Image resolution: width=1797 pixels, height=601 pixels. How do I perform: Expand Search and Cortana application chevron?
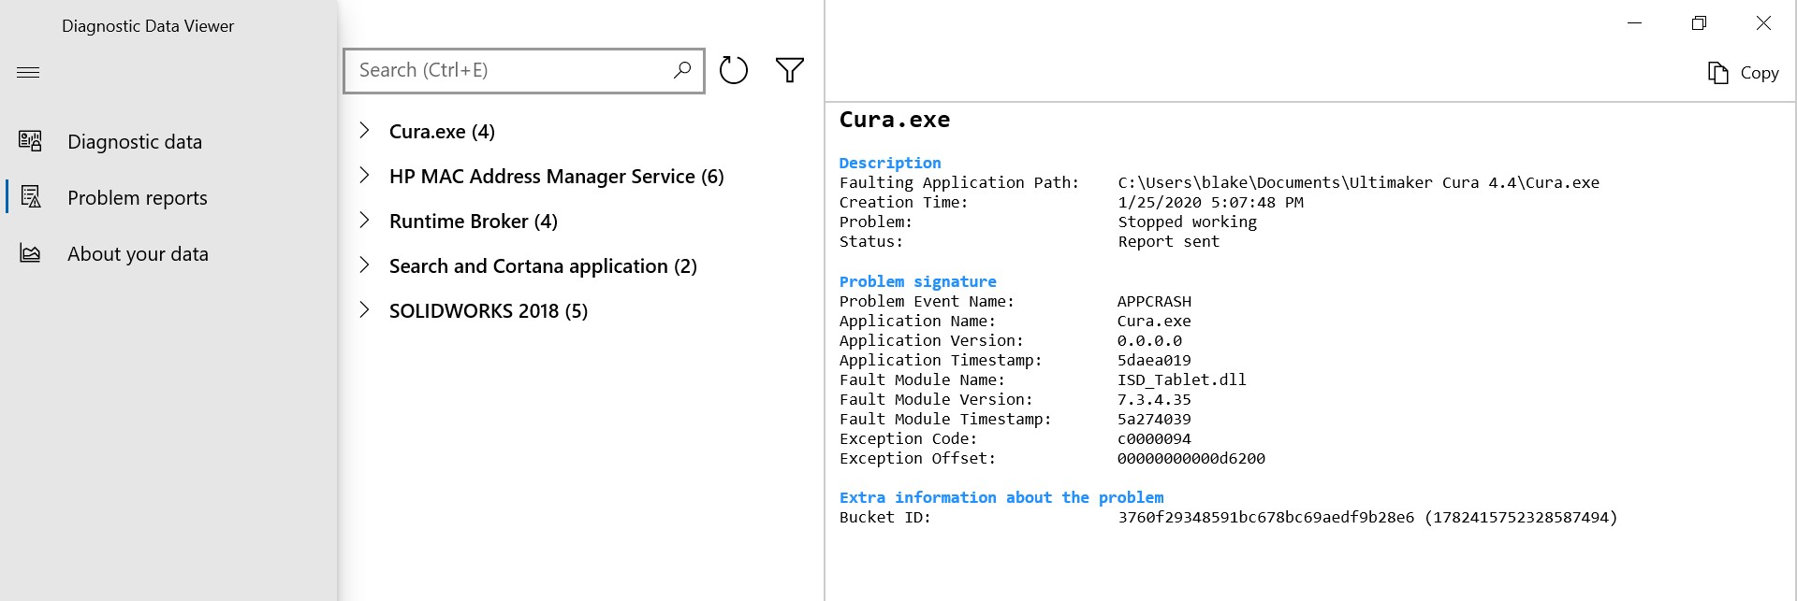[365, 265]
